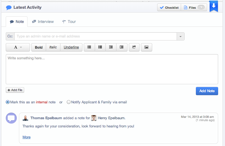
Task: Click the Add File button
Action: click(15, 90)
